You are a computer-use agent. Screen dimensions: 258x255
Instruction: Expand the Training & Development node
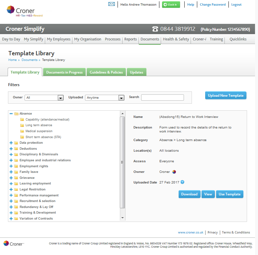[x=11, y=213]
